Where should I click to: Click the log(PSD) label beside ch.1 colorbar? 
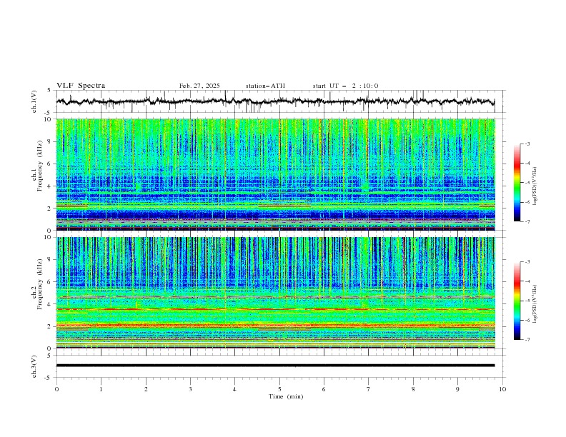pos(535,186)
